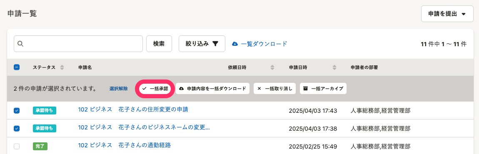
Task: Uncheck the ビジネスネームの変更 row checkbox
Action: tap(17, 128)
